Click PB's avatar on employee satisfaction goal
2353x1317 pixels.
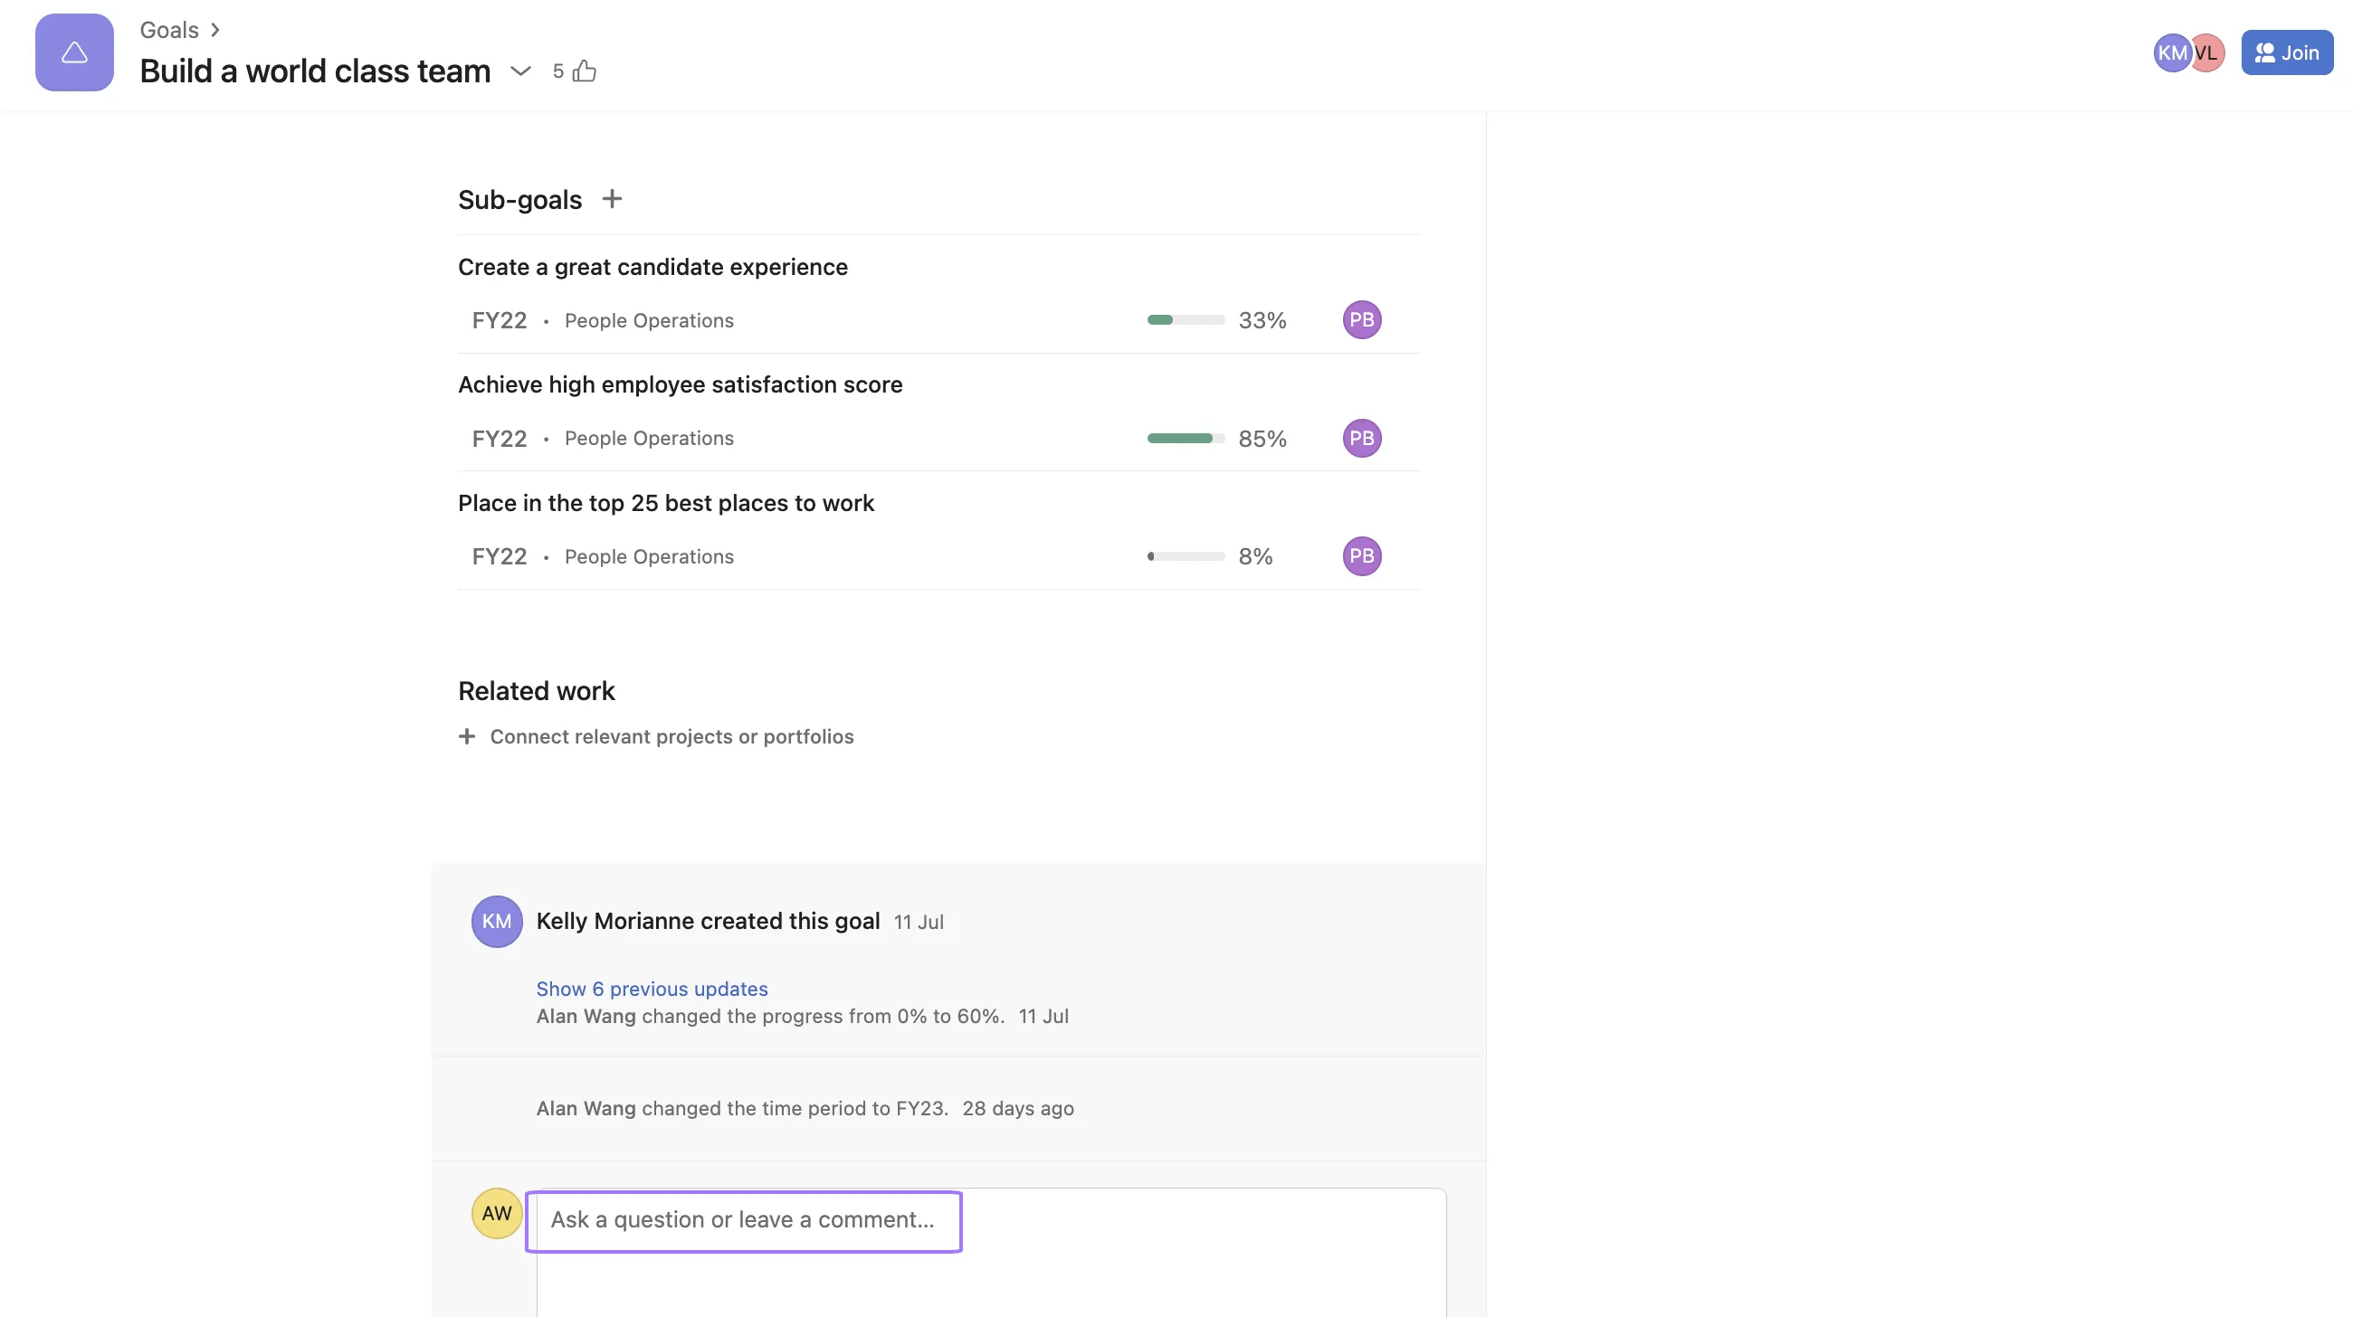tap(1361, 438)
